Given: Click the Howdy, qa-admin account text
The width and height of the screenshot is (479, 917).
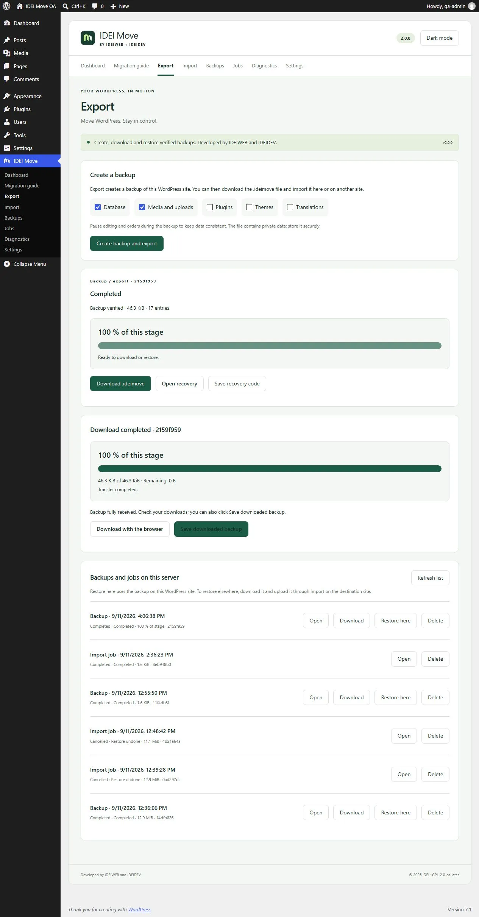Looking at the screenshot, I should pos(446,6).
